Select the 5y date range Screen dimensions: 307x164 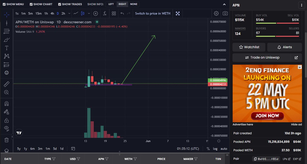pyautogui.click(x=19, y=148)
